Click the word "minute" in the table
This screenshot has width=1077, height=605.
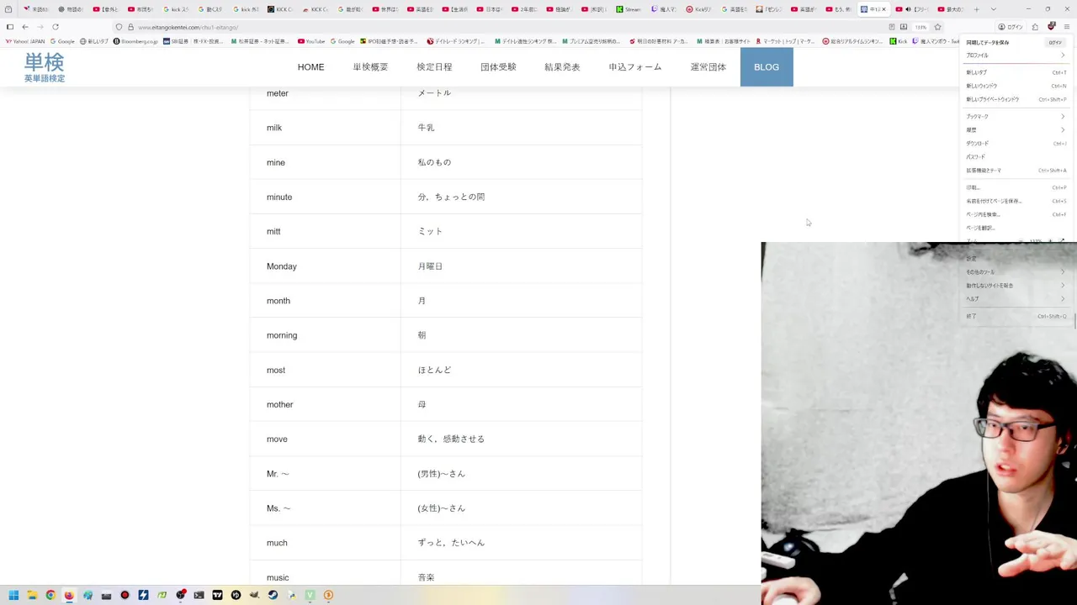click(x=279, y=197)
